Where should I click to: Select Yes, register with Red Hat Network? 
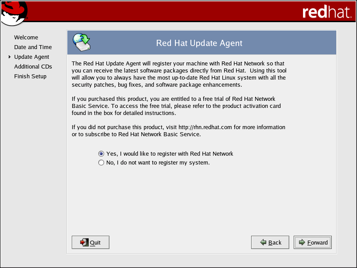[x=101, y=154]
